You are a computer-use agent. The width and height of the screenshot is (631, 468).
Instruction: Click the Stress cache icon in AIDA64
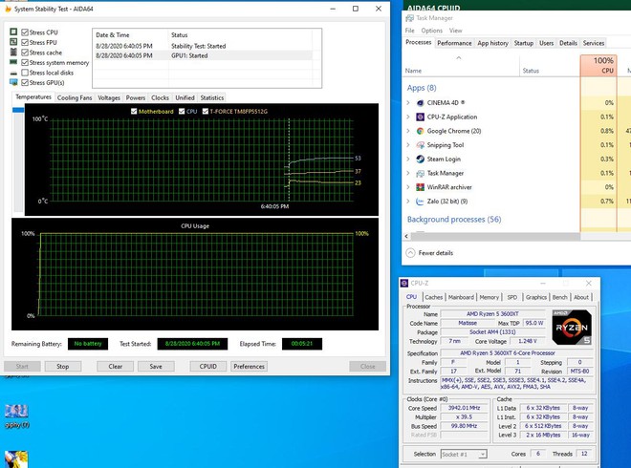pos(13,52)
